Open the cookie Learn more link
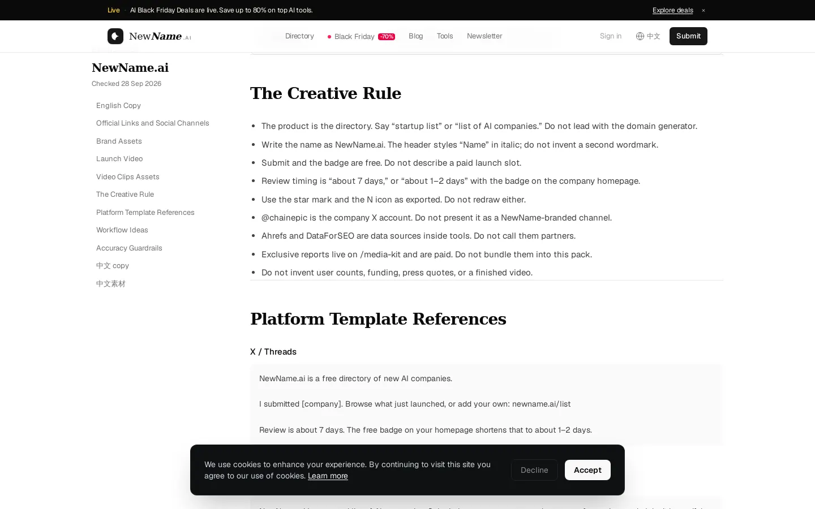 click(328, 476)
